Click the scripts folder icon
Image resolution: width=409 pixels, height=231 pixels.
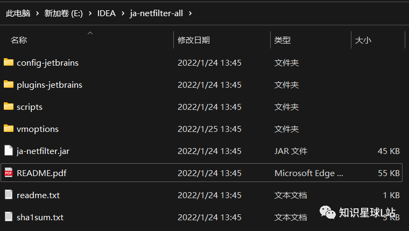(9, 106)
